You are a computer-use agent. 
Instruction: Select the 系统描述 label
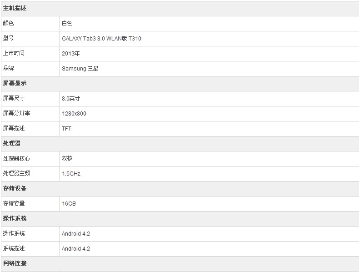[14, 248]
